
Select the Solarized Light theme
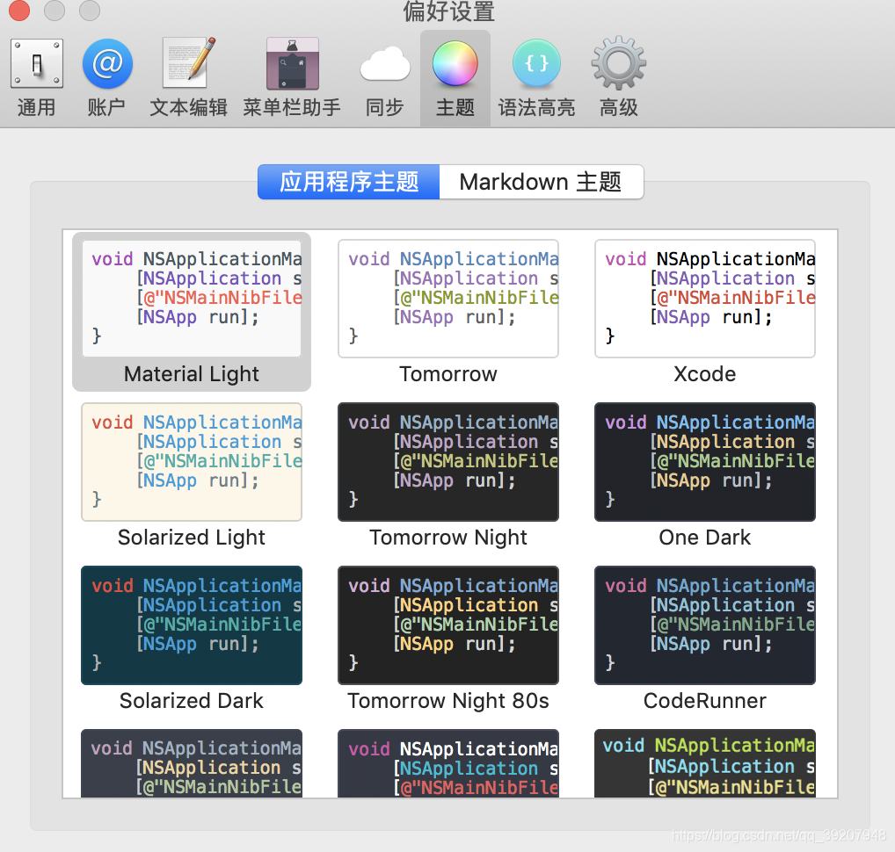tap(192, 462)
